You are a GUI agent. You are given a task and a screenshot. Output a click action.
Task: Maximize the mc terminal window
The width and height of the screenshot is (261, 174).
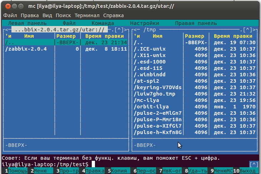pyautogui.click(x=21, y=6)
